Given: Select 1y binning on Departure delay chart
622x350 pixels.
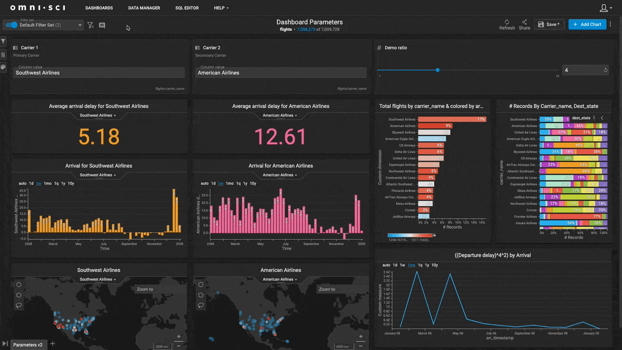Looking at the screenshot, I should (427, 265).
